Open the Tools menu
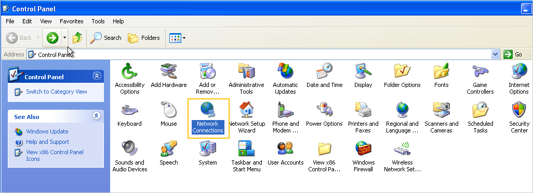Image resolution: width=533 pixels, height=193 pixels. [98, 21]
